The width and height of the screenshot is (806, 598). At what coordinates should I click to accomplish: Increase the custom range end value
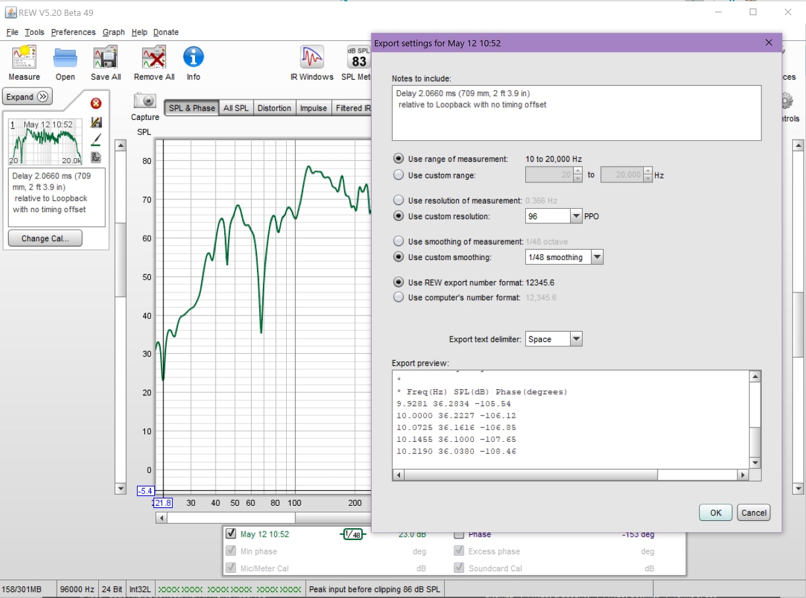click(x=648, y=171)
